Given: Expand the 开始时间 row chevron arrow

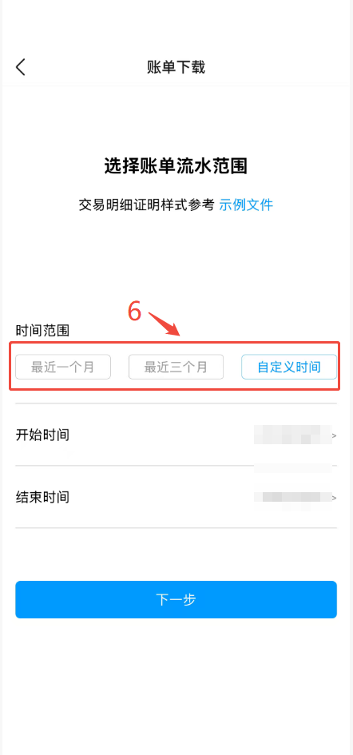Looking at the screenshot, I should point(334,435).
